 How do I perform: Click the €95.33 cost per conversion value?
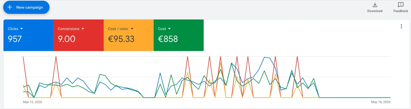[121, 39]
